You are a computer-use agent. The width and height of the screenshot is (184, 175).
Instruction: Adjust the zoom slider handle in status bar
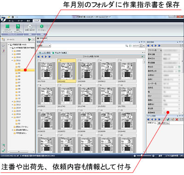141,156
